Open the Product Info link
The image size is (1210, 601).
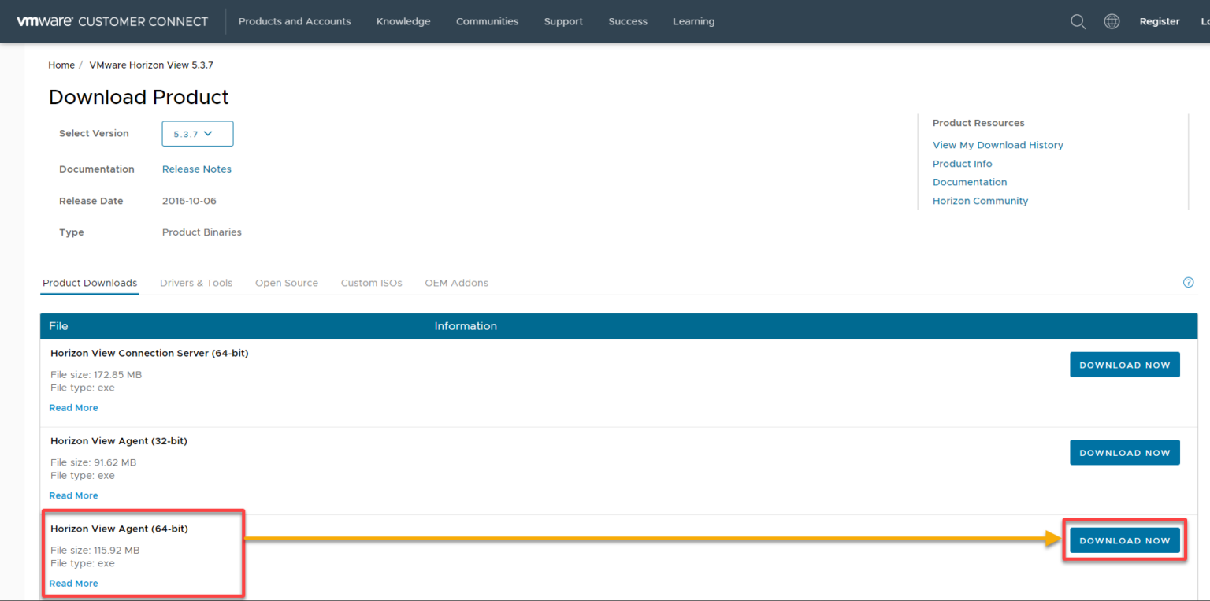point(962,163)
